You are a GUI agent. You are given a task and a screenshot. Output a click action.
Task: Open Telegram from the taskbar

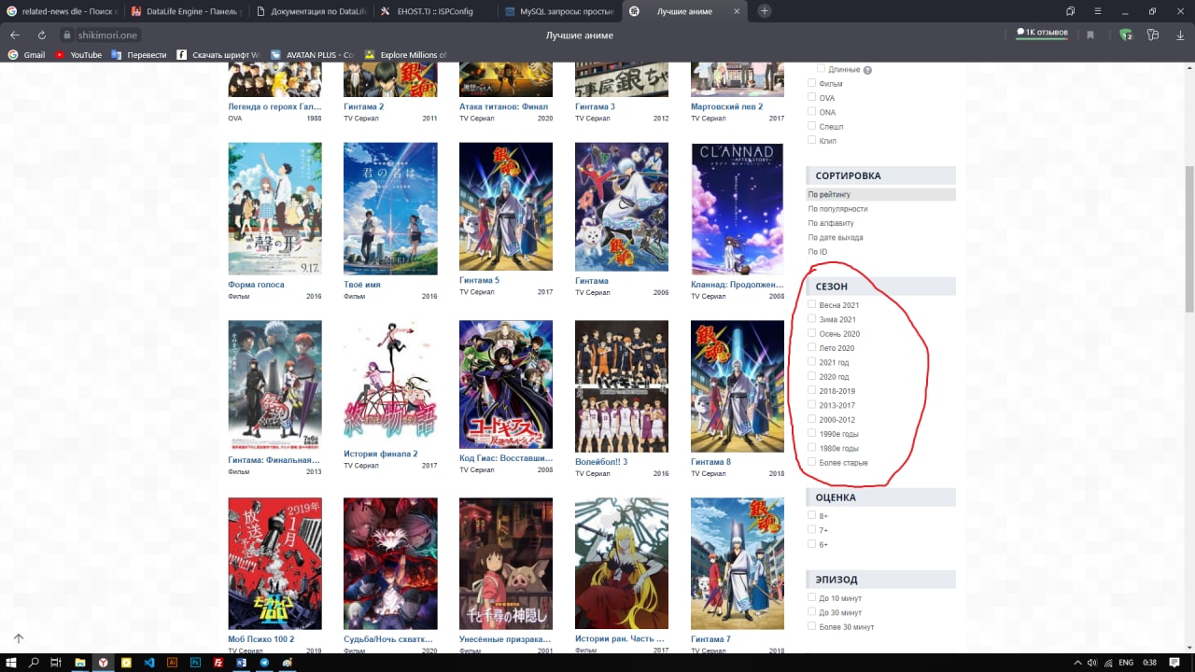click(263, 662)
